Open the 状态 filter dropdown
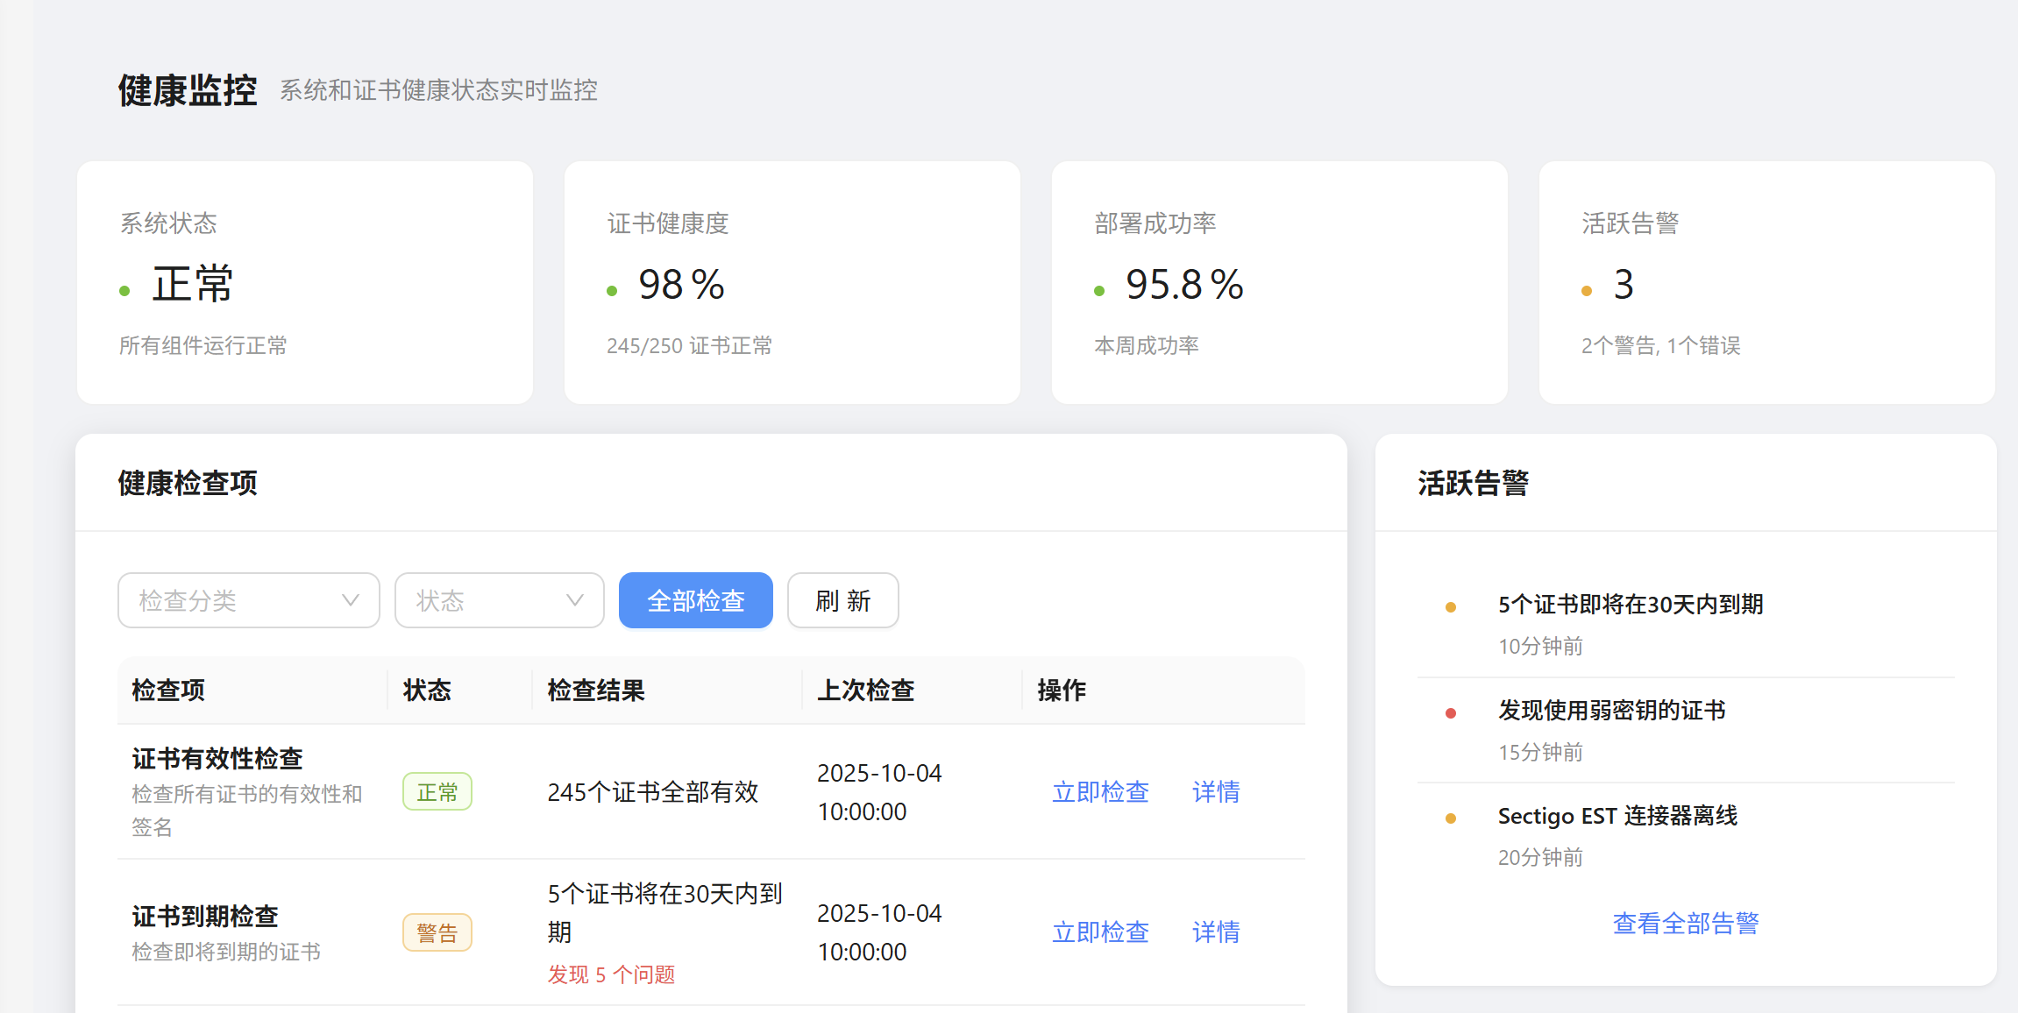This screenshot has height=1013, width=2018. [x=498, y=600]
